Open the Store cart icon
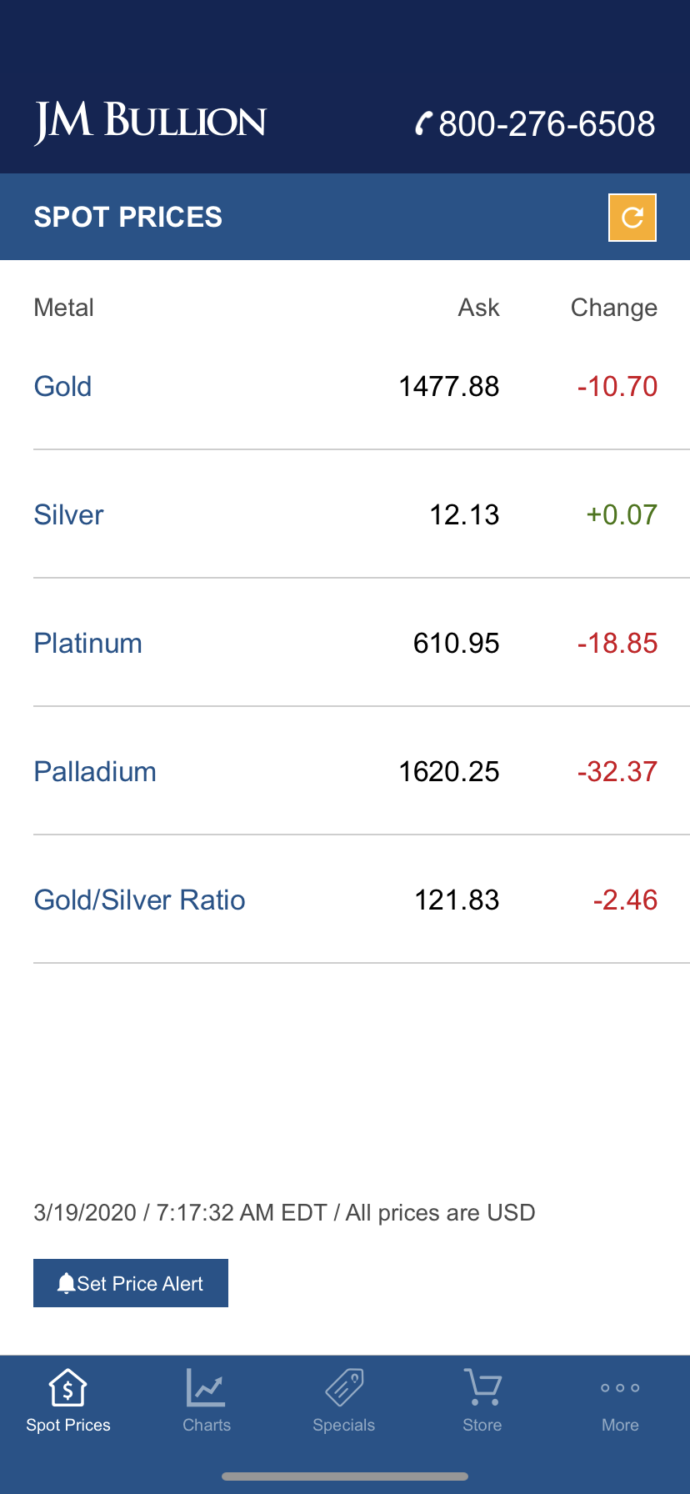This screenshot has height=1494, width=690. pyautogui.click(x=482, y=1388)
